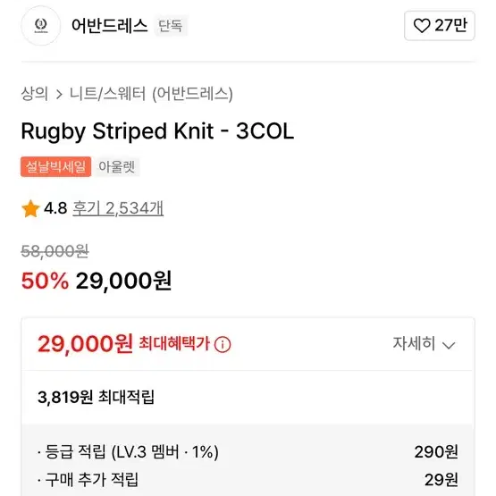The width and height of the screenshot is (496, 496).
Task: Tap the 아울렛 outlet tag
Action: tap(117, 166)
